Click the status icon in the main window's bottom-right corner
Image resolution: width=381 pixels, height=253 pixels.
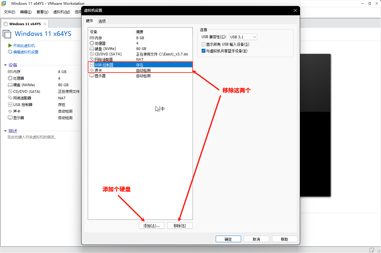[372, 250]
